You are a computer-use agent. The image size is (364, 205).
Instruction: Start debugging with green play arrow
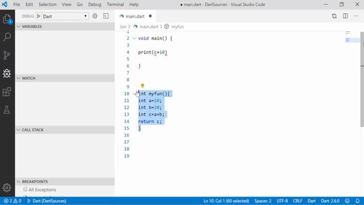click(x=39, y=16)
